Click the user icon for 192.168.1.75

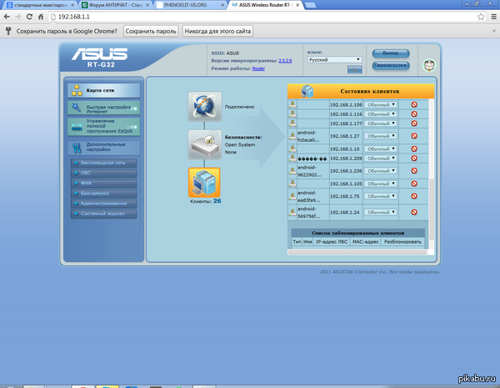(x=292, y=196)
